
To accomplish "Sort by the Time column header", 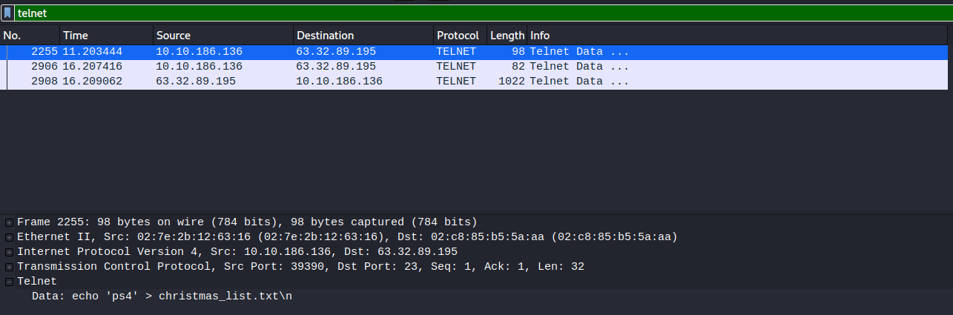I will tap(106, 36).
